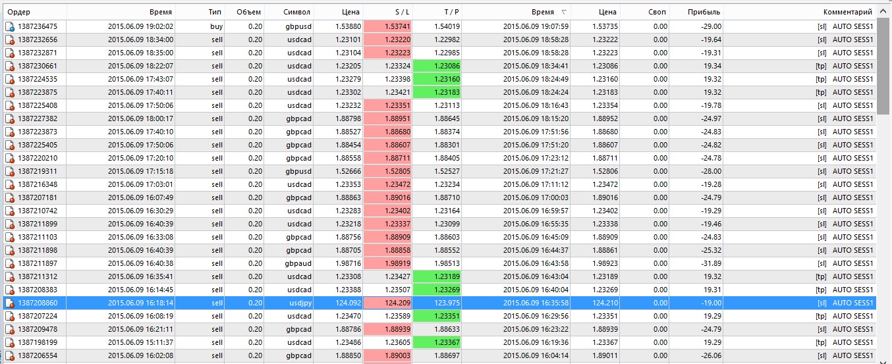892x364 pixels.
Task: Select the icon for order 1387220210
Action: (x=10, y=159)
